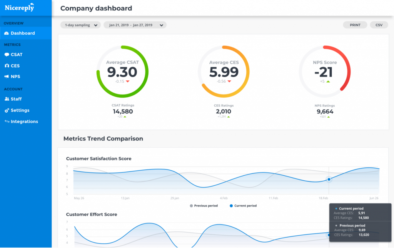Select the NPS Score -21 gauge
This screenshot has width=394, height=248.
325,72
